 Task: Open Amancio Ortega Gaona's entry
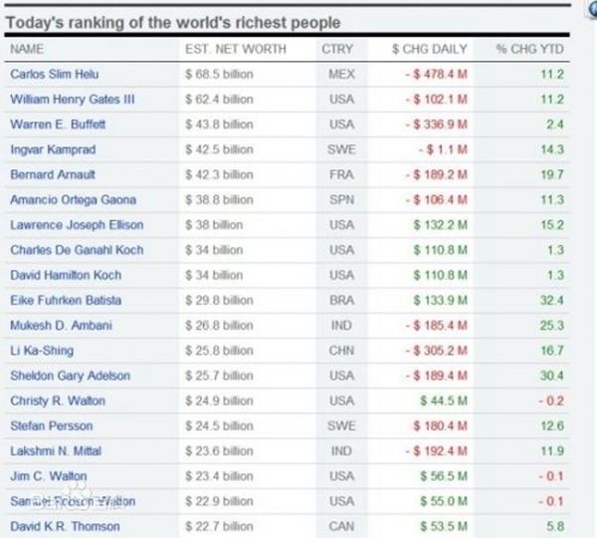point(68,200)
